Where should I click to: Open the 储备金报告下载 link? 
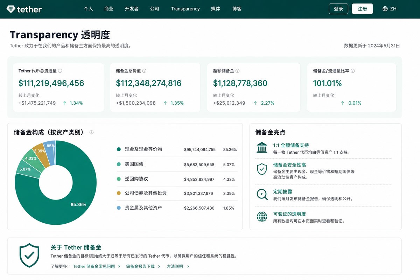140,266
